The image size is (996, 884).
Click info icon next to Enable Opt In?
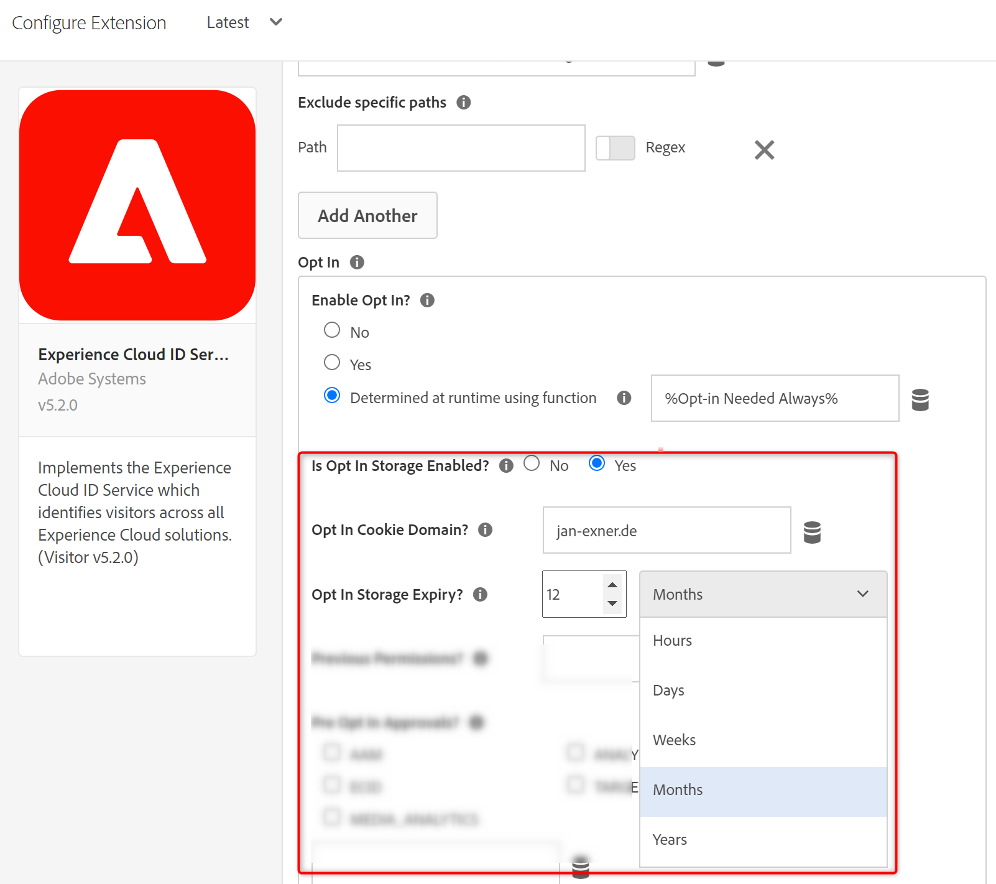click(427, 300)
